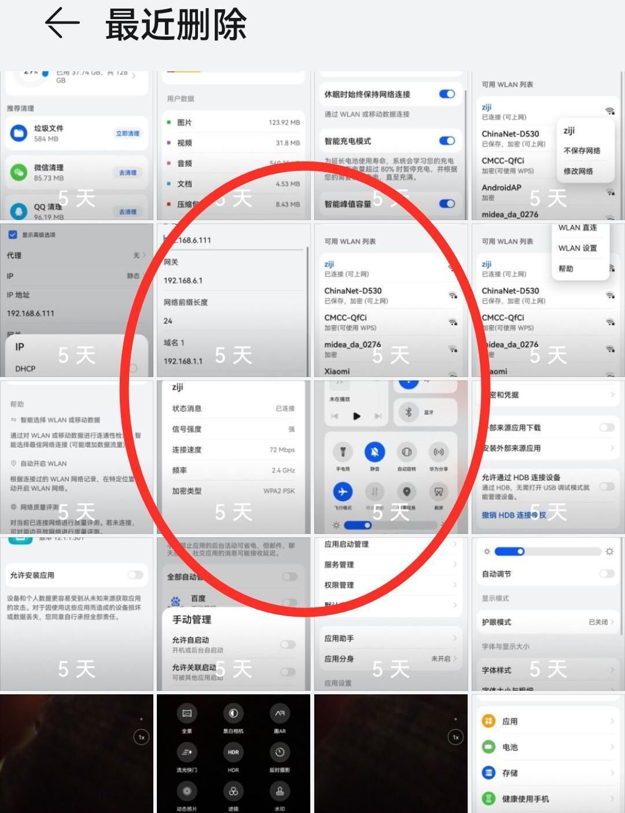
Task: Tap the blue 静音 bell icon
Action: pyautogui.click(x=374, y=452)
